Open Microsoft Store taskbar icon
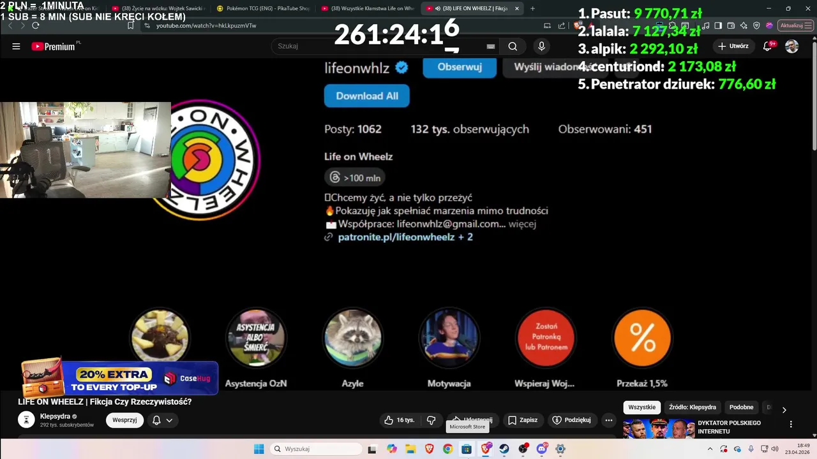Viewport: 817px width, 459px height. click(x=467, y=449)
